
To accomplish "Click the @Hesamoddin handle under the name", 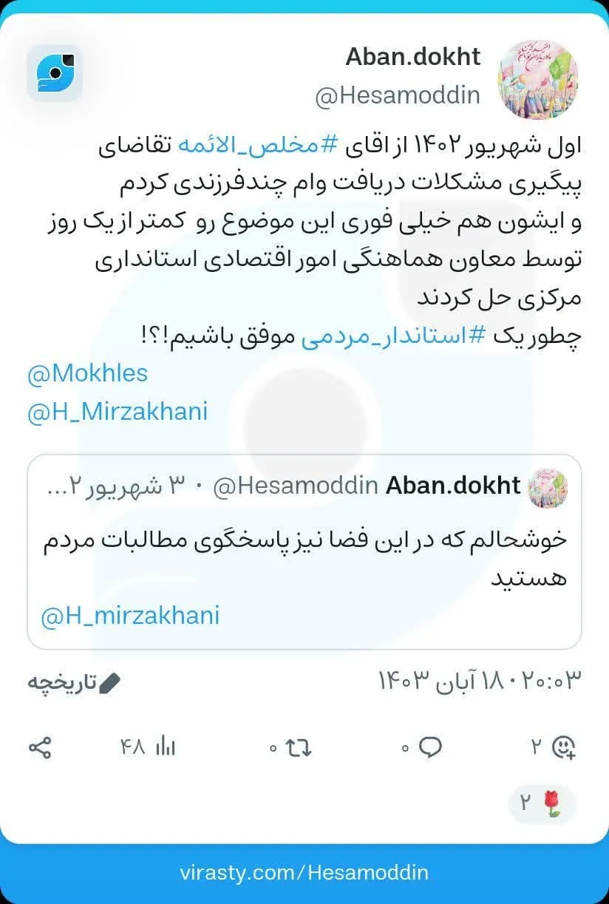I will click(x=398, y=96).
